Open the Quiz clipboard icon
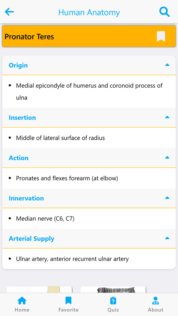Screen dimensions: 178x316 (113, 301)
